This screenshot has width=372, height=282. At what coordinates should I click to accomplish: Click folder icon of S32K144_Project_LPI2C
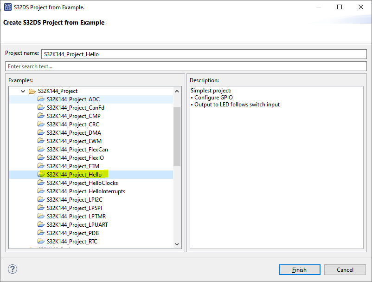point(41,199)
